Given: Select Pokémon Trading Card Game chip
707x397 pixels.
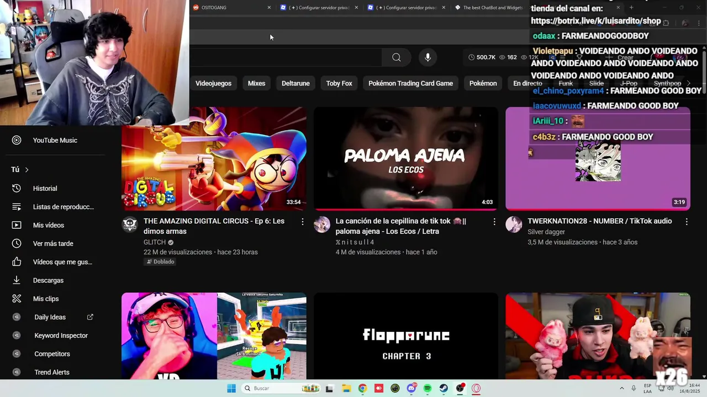Looking at the screenshot, I should pos(410,83).
